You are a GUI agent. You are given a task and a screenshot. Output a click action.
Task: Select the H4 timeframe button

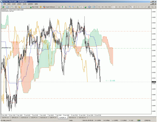116,7
